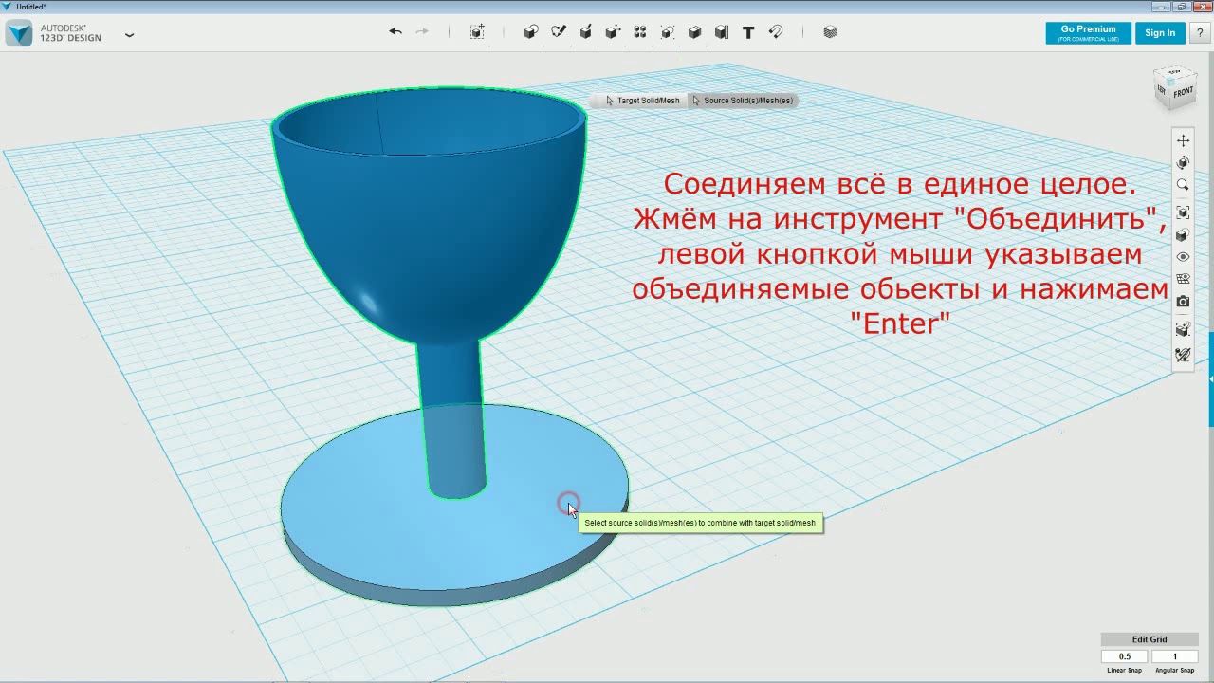The height and width of the screenshot is (683, 1214).
Task: Open the Grouping tool
Action: point(668,31)
